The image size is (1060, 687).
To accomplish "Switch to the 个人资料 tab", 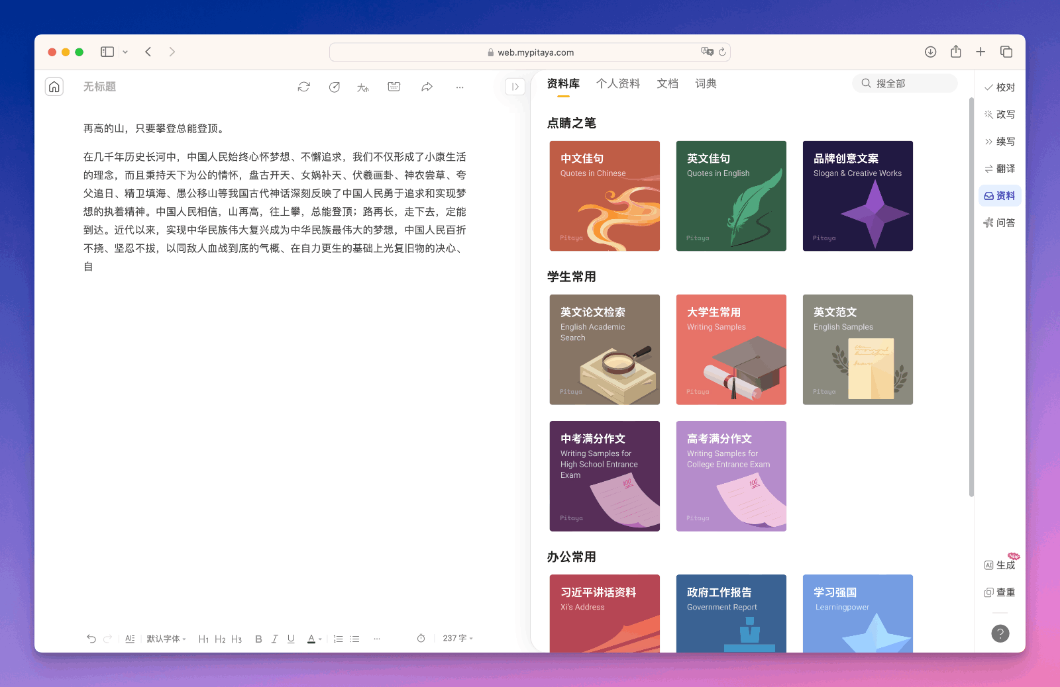I will [x=617, y=83].
